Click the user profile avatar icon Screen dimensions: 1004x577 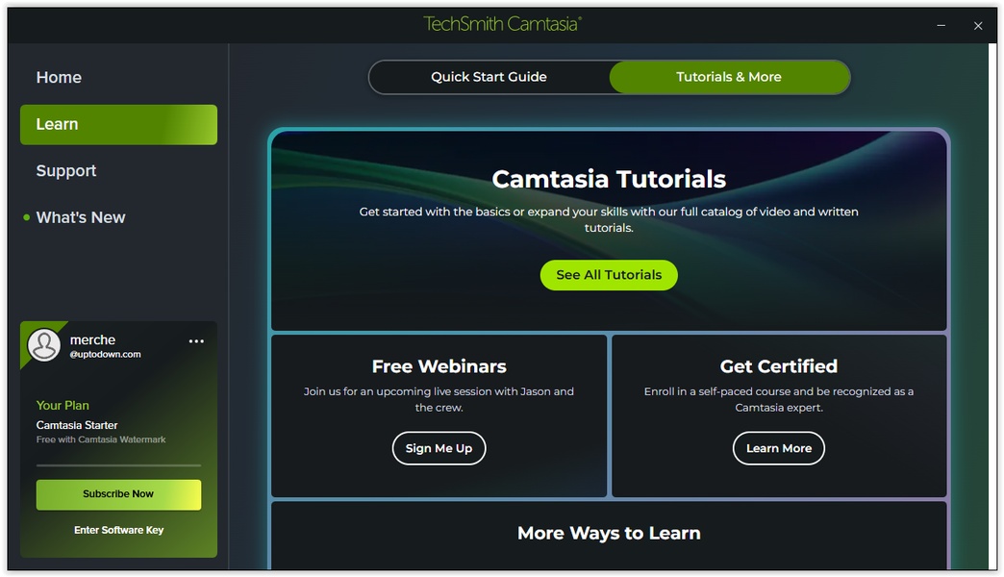click(x=44, y=344)
